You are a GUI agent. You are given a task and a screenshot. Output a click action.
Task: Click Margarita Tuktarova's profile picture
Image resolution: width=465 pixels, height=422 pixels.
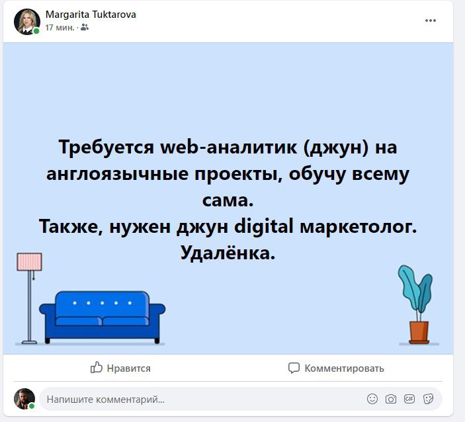27,22
